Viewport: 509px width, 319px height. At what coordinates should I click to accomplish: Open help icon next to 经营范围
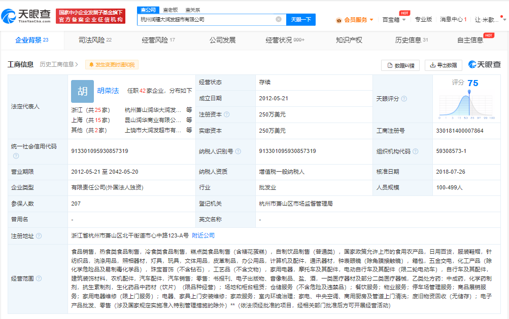(39, 278)
